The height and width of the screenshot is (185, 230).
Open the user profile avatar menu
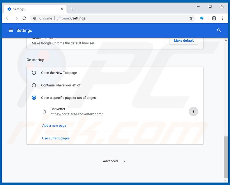click(214, 18)
